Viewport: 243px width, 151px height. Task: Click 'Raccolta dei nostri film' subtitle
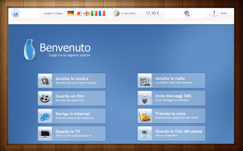pos(70,100)
